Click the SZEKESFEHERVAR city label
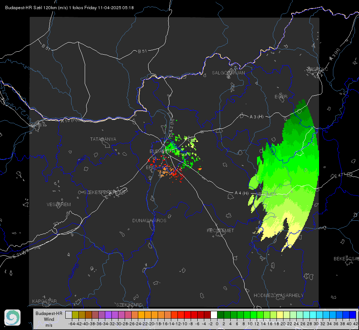Screen dimensions: 359x330 (x=105, y=192)
